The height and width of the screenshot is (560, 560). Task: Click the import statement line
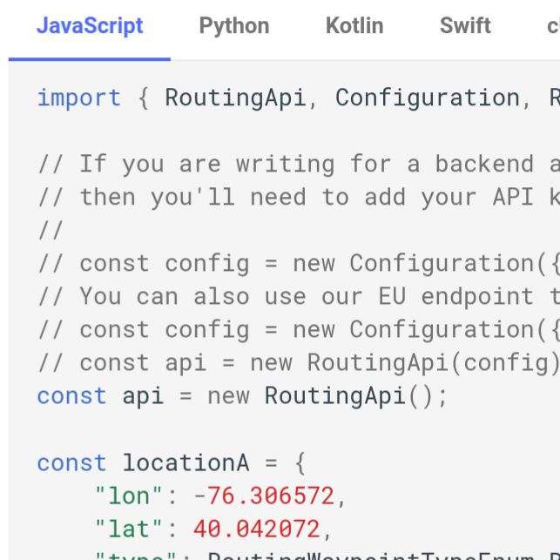[x=299, y=98]
